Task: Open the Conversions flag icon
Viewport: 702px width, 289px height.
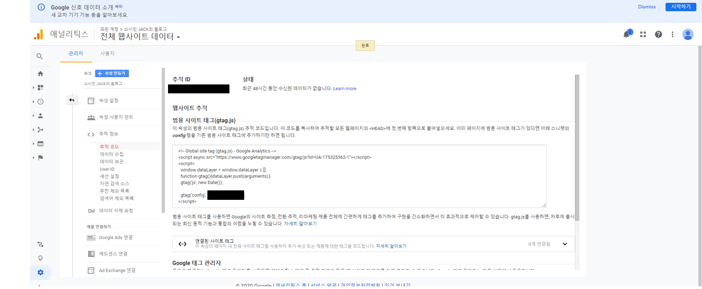Action: [40, 157]
